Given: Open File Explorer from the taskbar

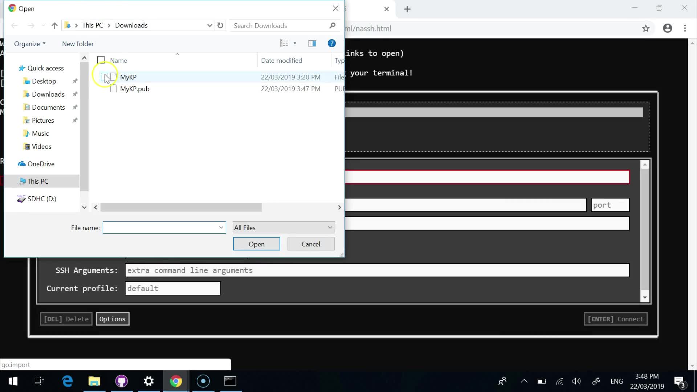Looking at the screenshot, I should click(x=94, y=381).
